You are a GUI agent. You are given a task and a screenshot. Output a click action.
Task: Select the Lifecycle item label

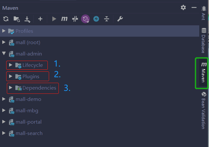click(x=33, y=65)
